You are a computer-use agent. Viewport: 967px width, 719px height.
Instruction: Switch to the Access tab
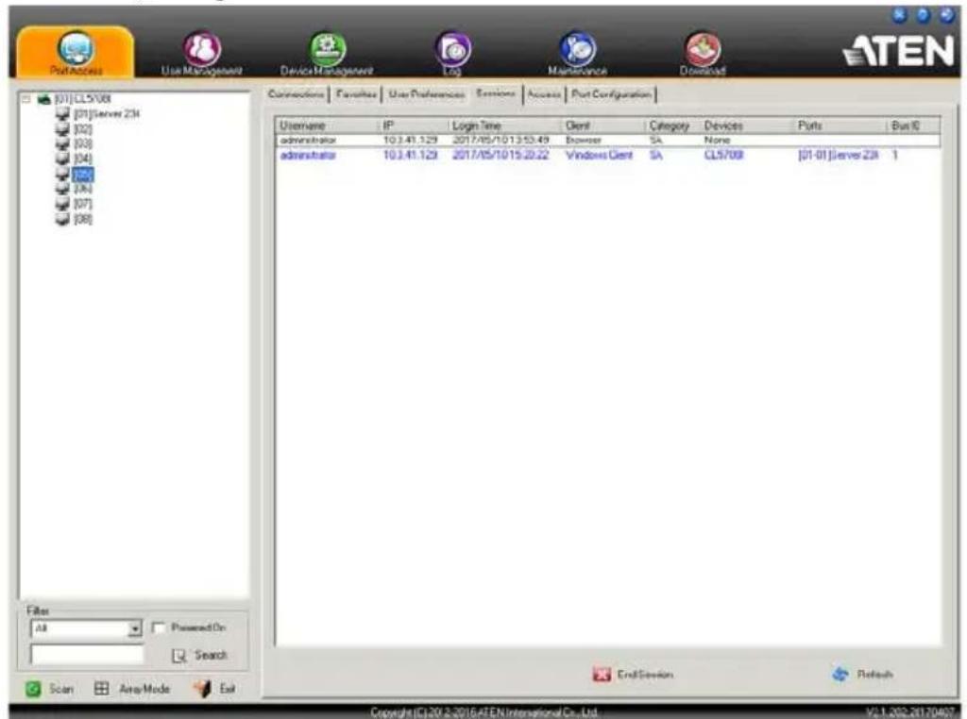click(x=543, y=94)
